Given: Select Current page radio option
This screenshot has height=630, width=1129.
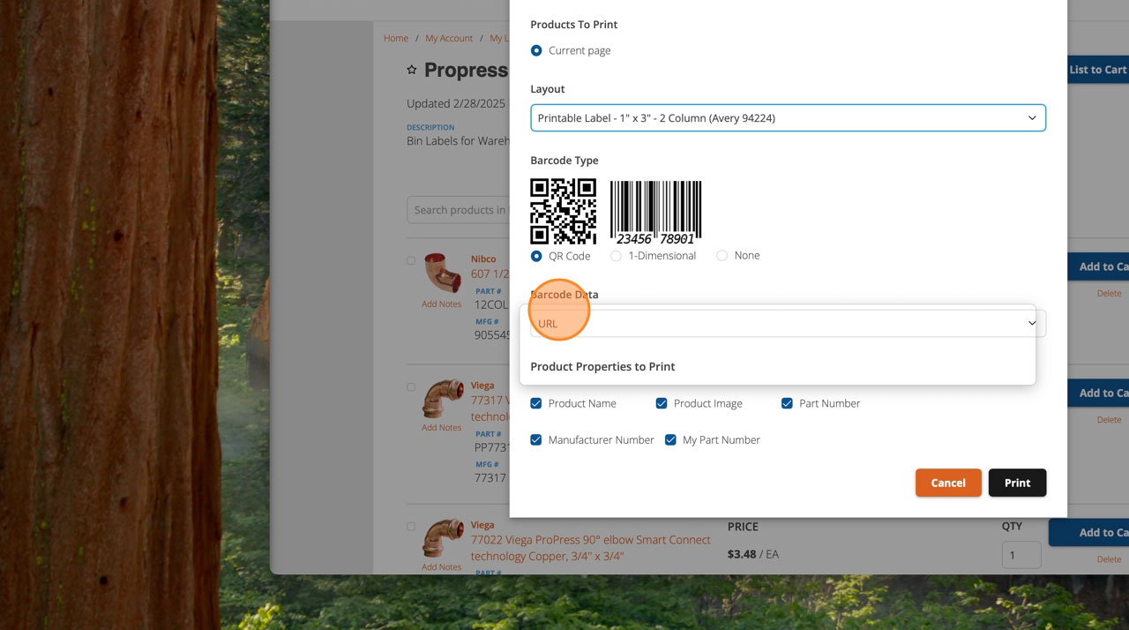Looking at the screenshot, I should click(x=536, y=50).
